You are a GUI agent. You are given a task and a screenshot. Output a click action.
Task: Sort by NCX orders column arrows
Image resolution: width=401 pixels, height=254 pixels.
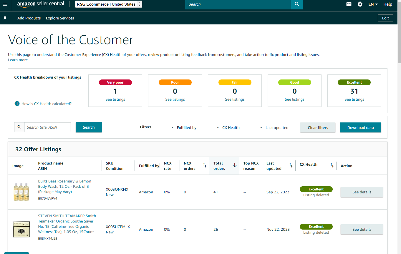(205, 166)
